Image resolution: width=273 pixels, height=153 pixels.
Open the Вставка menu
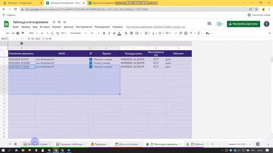coord(44,27)
